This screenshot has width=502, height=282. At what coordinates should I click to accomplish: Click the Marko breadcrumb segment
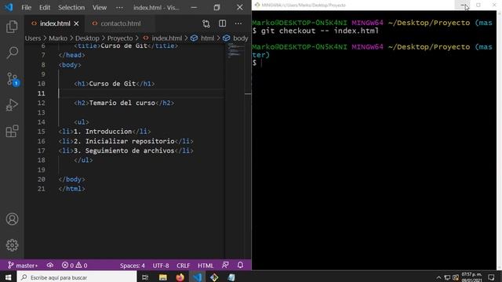coord(58,38)
